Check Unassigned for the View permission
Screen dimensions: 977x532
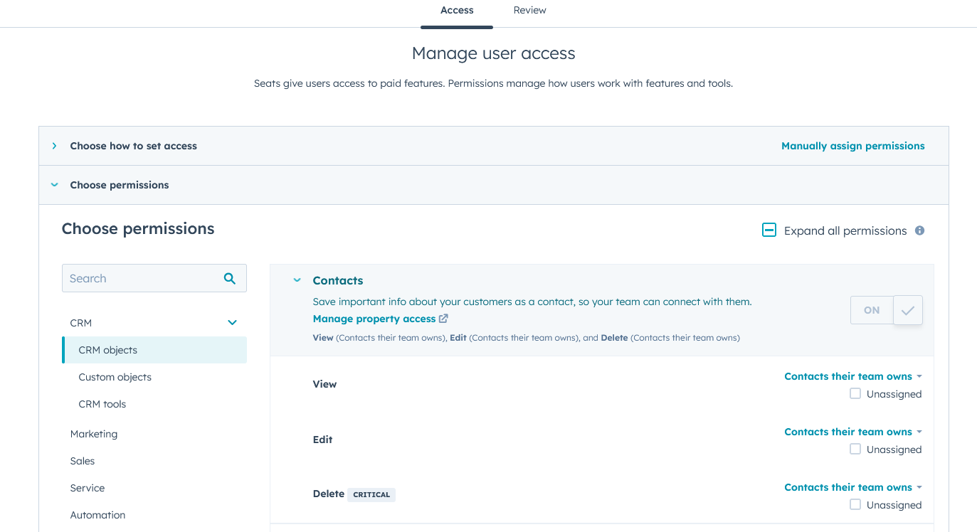coord(854,393)
